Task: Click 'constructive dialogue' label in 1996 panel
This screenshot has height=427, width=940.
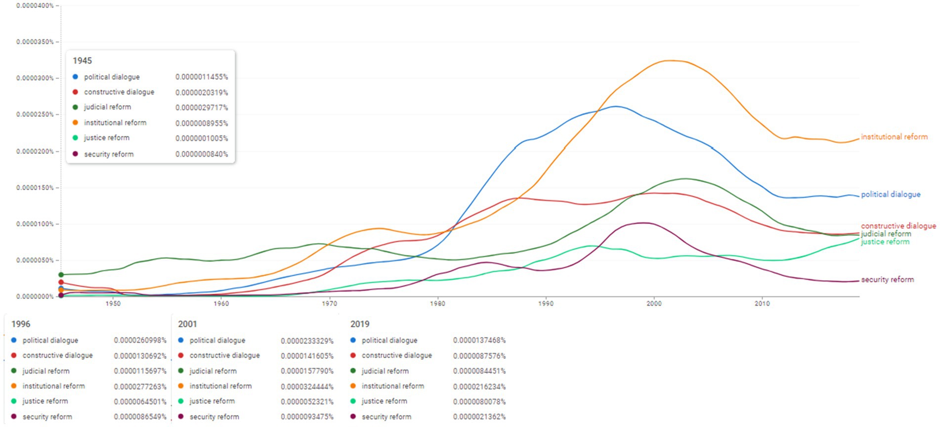Action: coord(57,355)
